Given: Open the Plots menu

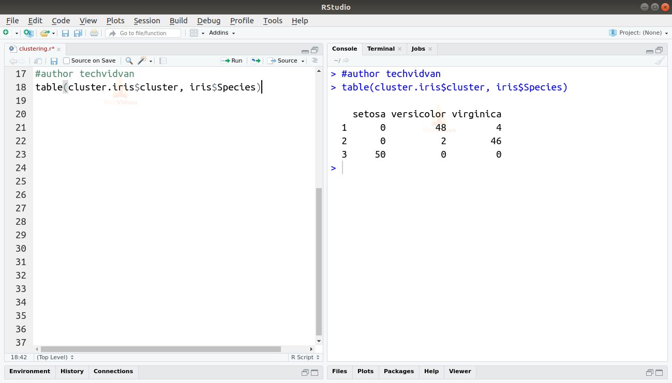Looking at the screenshot, I should click(x=115, y=21).
